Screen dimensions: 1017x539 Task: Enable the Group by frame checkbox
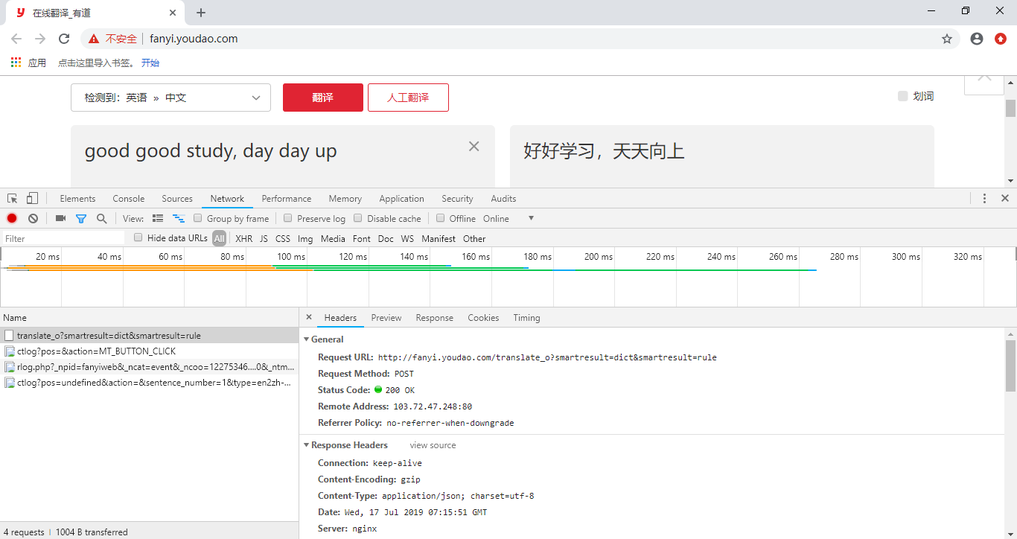(198, 218)
